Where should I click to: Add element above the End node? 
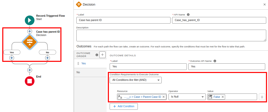[x=30, y=70]
